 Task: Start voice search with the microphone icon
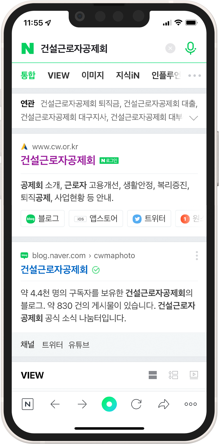pyautogui.click(x=191, y=48)
